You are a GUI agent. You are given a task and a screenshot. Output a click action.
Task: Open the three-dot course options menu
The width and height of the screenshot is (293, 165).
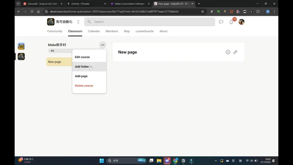tap(103, 45)
